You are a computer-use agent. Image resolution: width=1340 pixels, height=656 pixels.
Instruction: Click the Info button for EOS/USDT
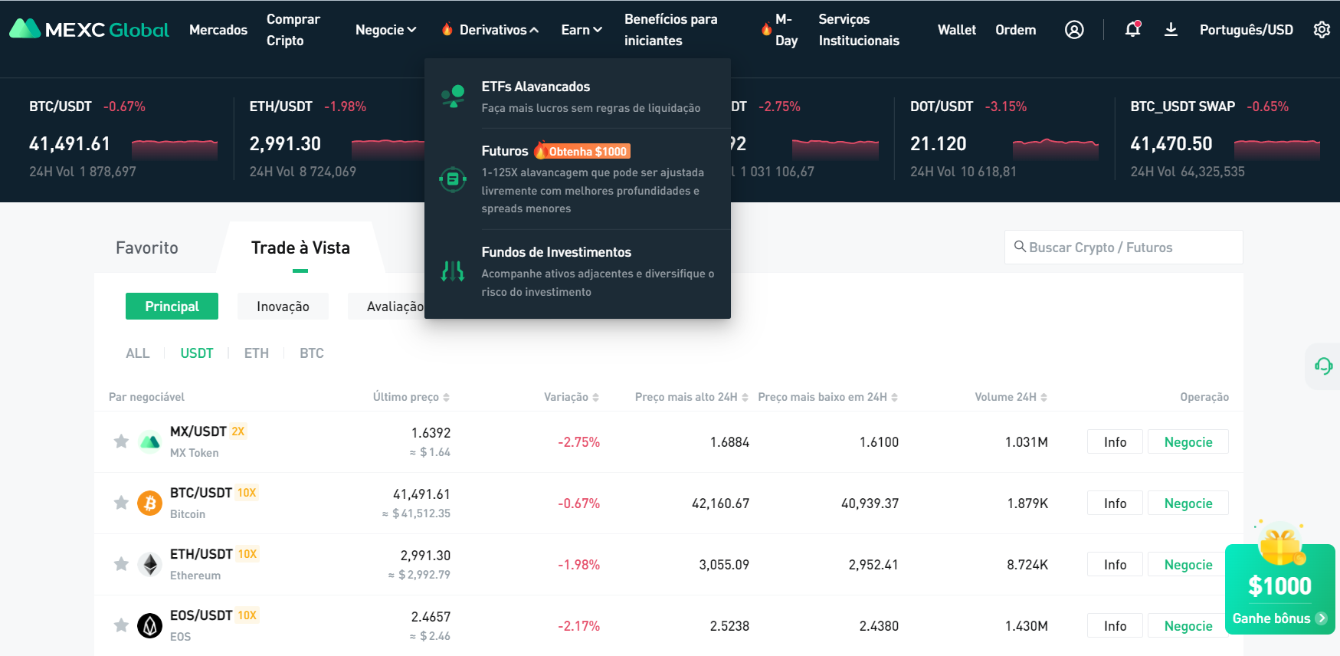(1115, 625)
